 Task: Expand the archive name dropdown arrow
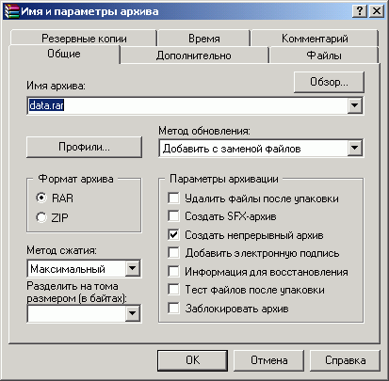[x=355, y=105]
